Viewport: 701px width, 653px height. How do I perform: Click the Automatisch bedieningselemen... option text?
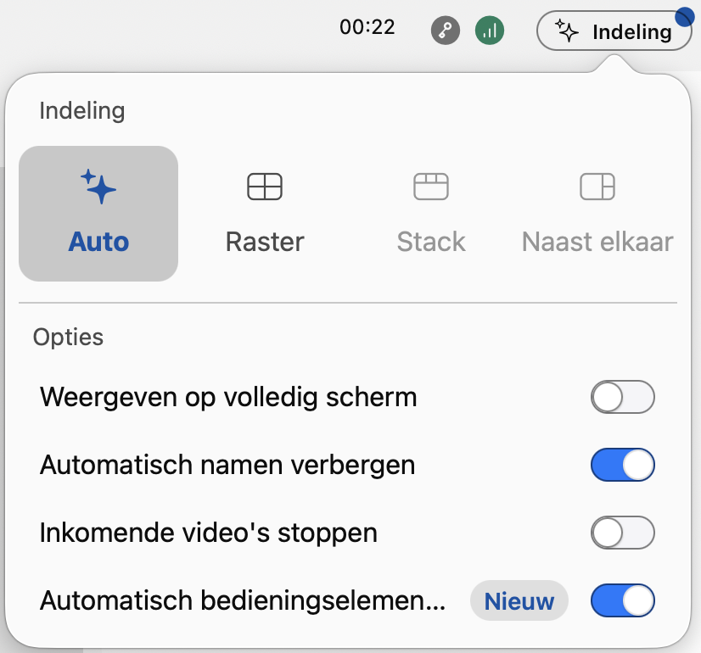(243, 600)
